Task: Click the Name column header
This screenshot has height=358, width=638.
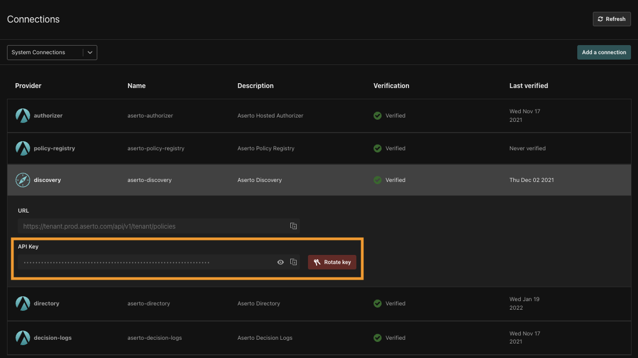Action: (x=137, y=86)
